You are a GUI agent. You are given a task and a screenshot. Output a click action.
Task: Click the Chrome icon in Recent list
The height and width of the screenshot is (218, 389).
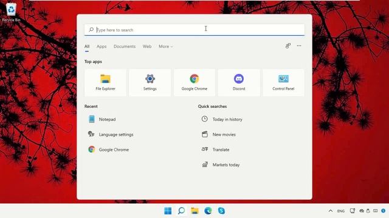coord(92,150)
